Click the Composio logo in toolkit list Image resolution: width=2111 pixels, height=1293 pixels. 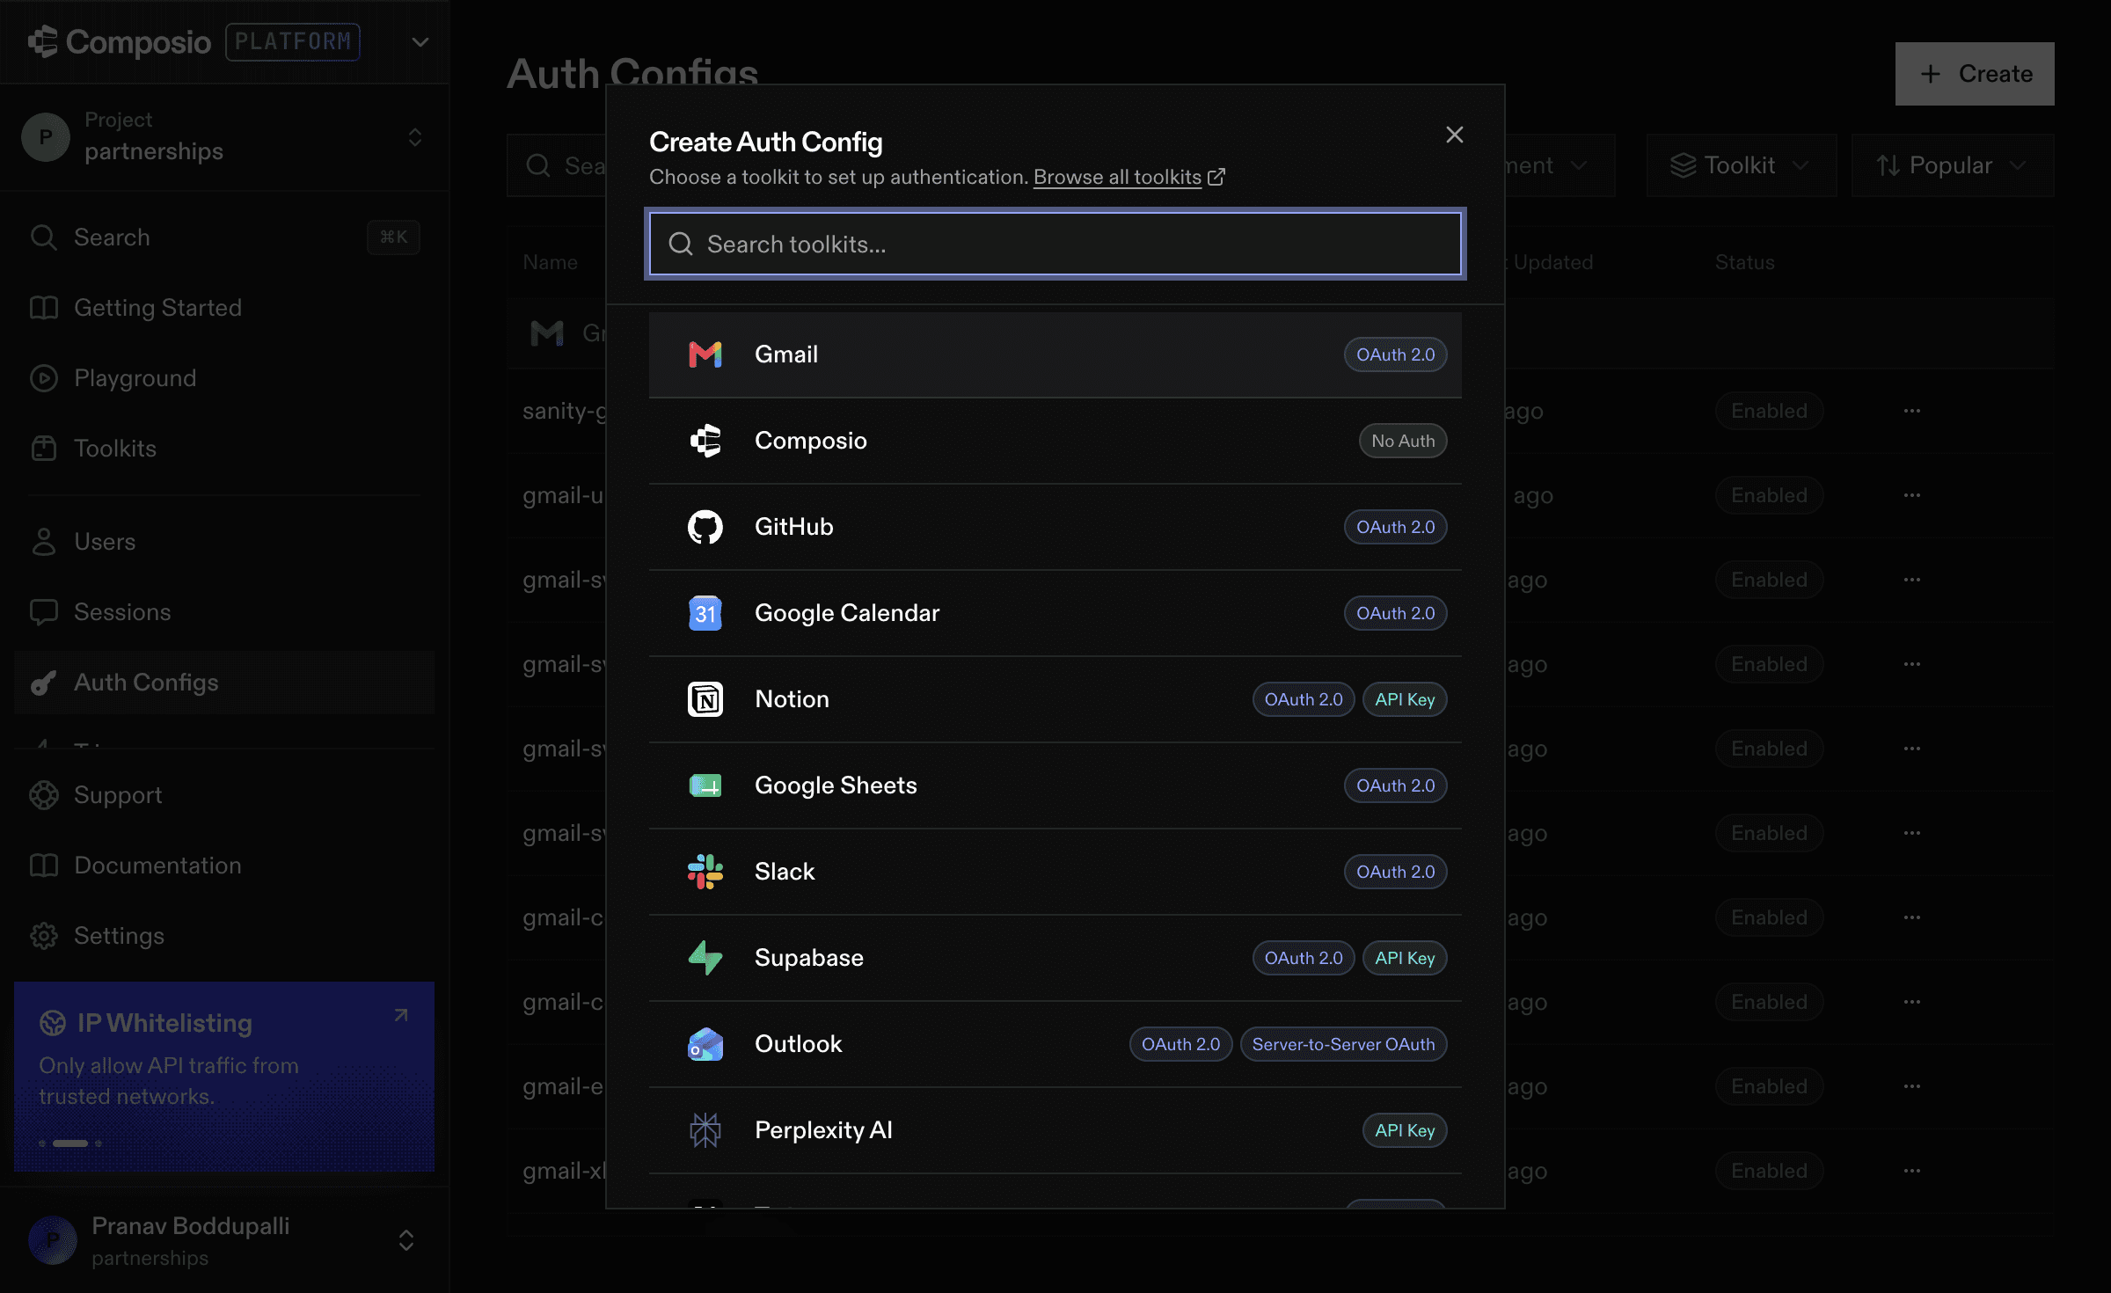tap(705, 441)
